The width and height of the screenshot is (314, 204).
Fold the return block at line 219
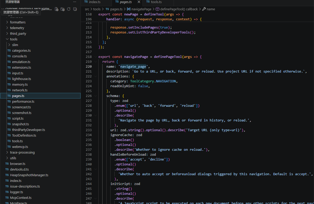[x=96, y=62]
